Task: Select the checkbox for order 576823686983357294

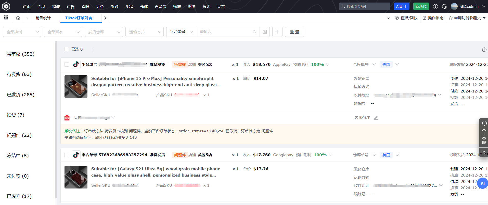Action: pyautogui.click(x=67, y=155)
